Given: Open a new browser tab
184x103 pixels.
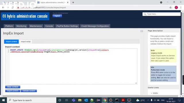Looking at the screenshot, I should (x=73, y=2).
